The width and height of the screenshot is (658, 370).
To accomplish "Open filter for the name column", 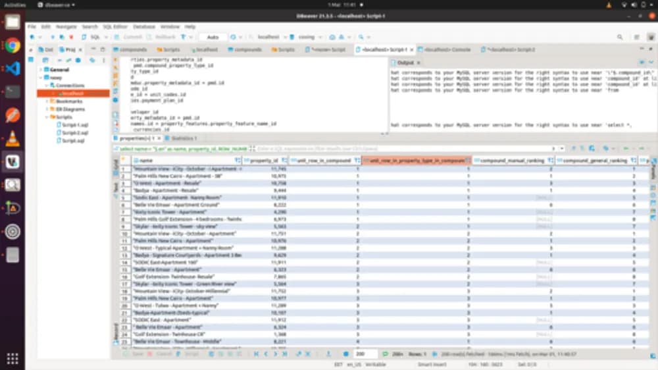I will 238,161.
